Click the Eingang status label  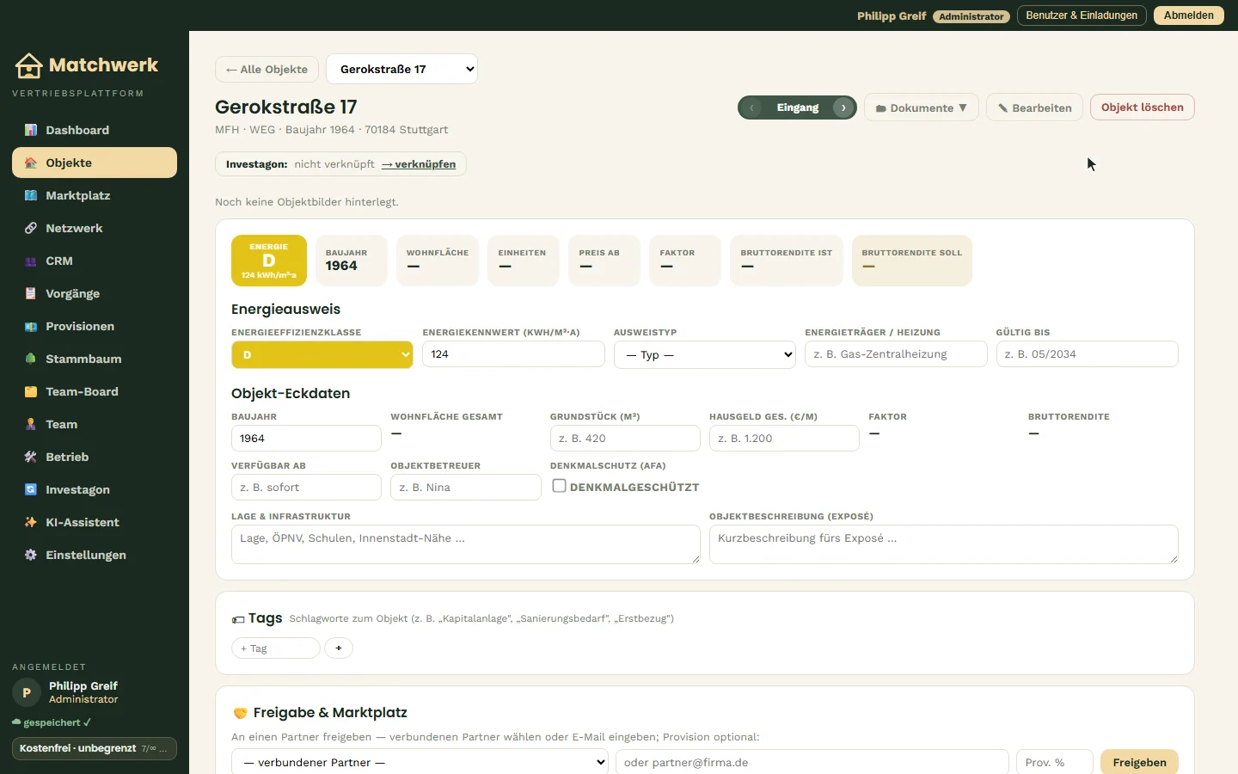click(x=798, y=107)
